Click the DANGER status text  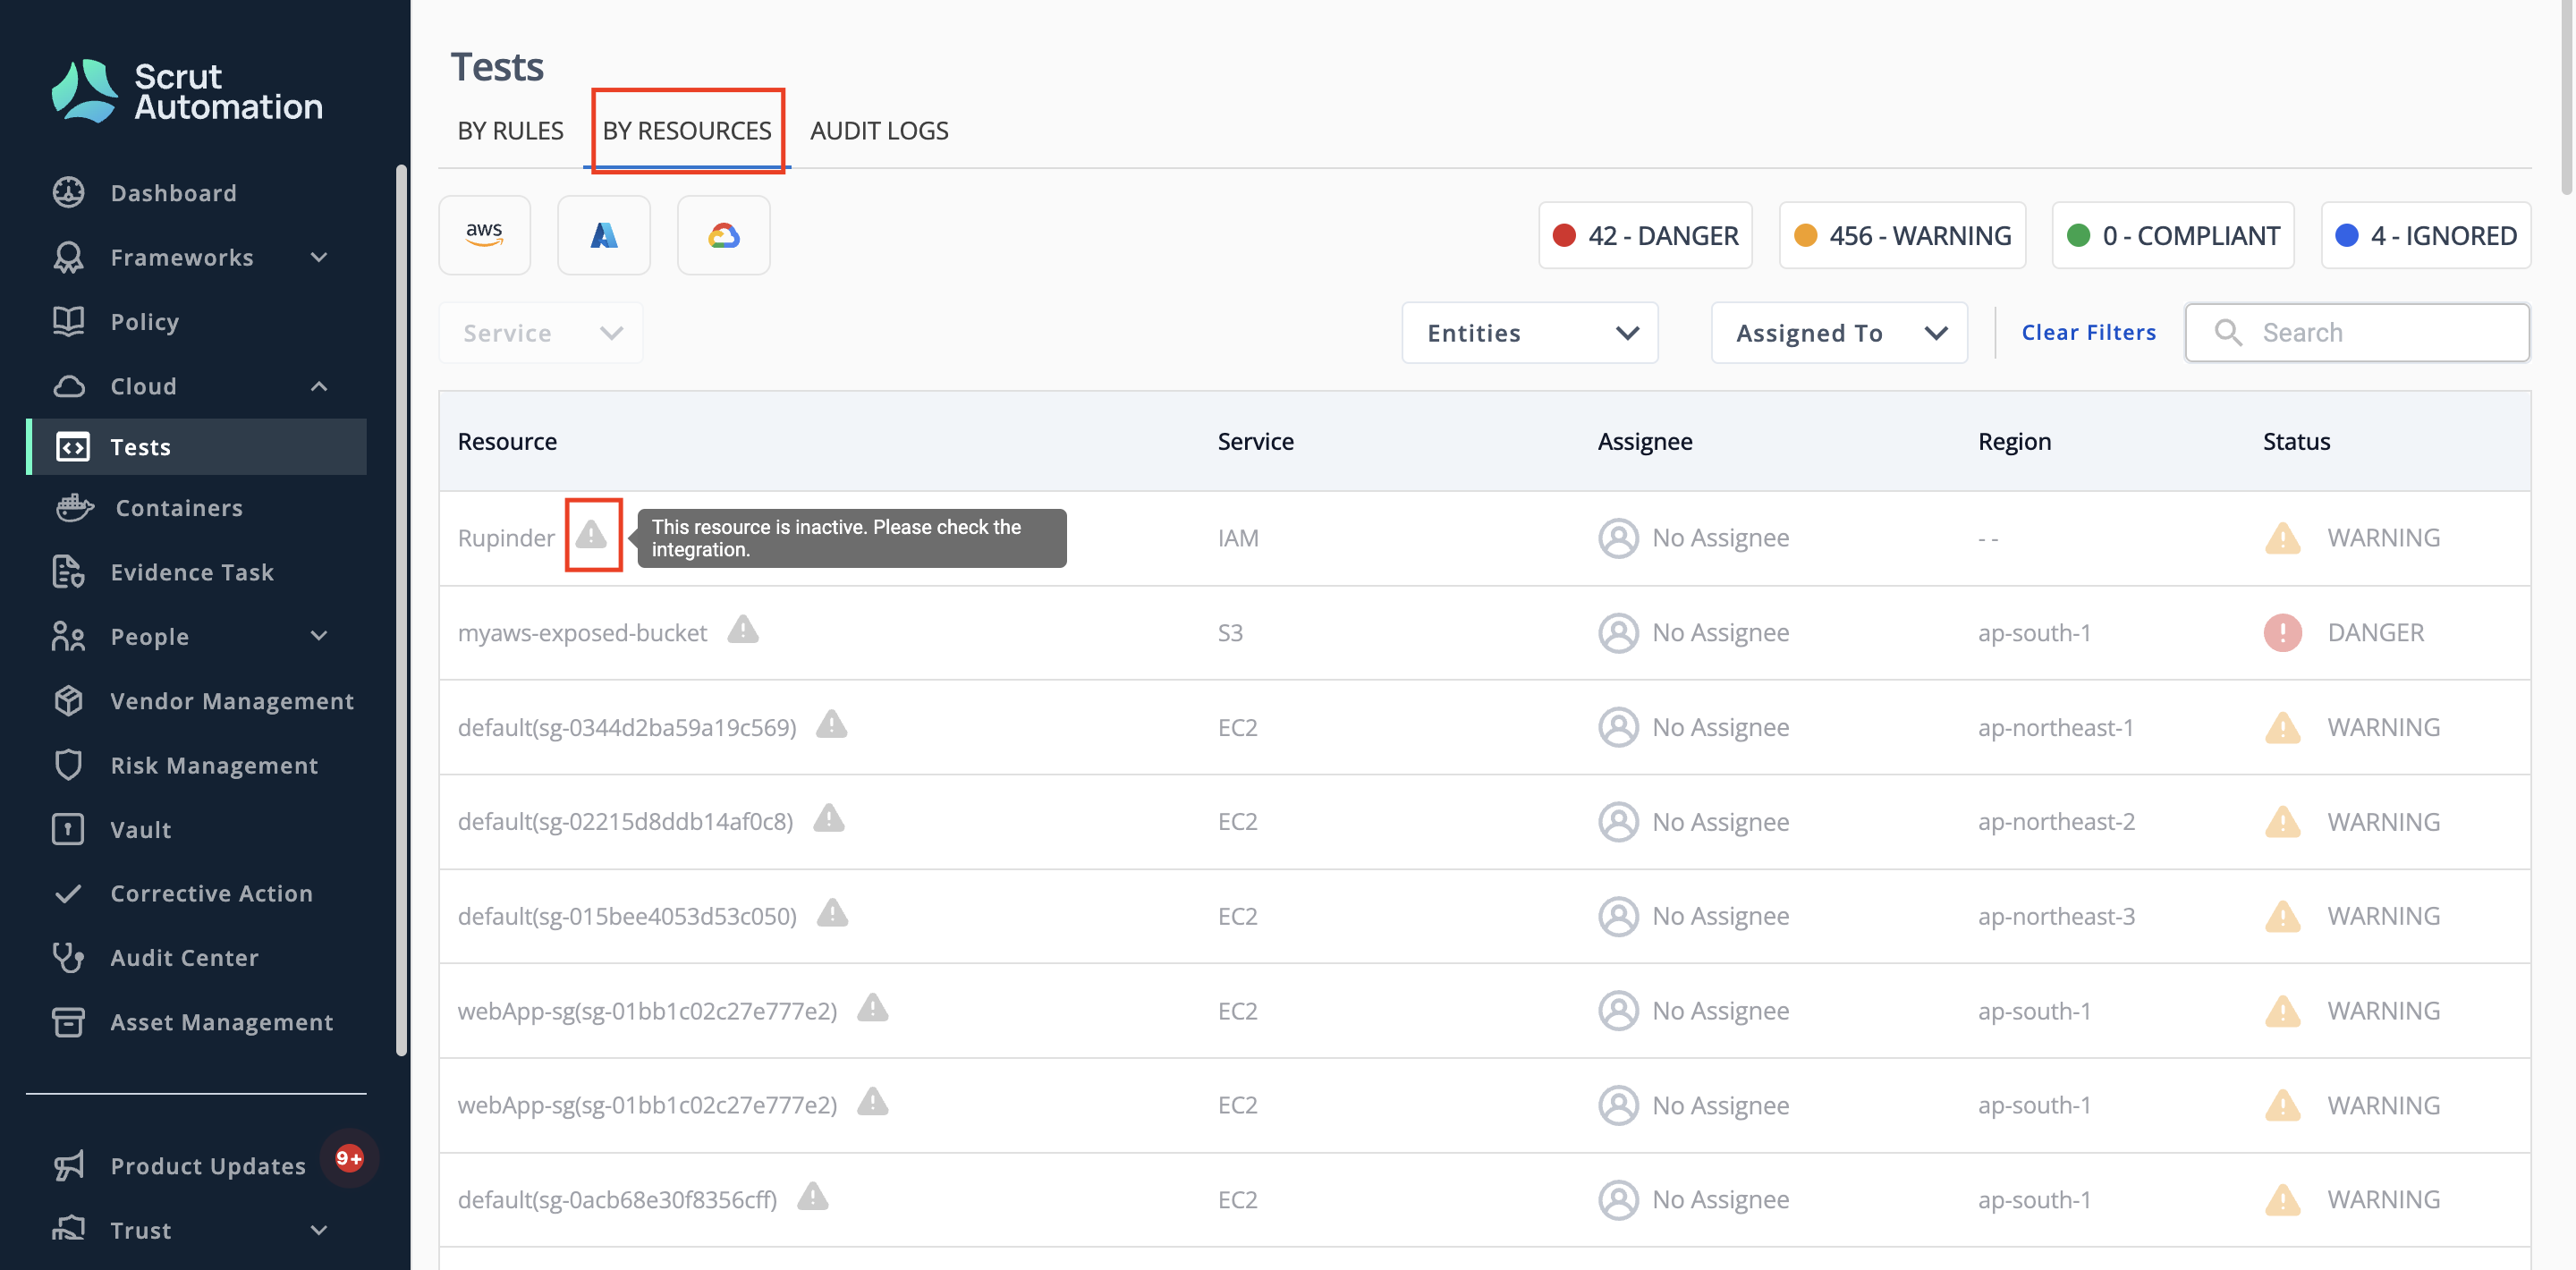point(2375,632)
